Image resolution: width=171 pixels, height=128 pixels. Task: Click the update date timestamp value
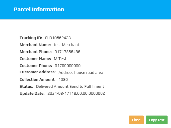pos(76,94)
